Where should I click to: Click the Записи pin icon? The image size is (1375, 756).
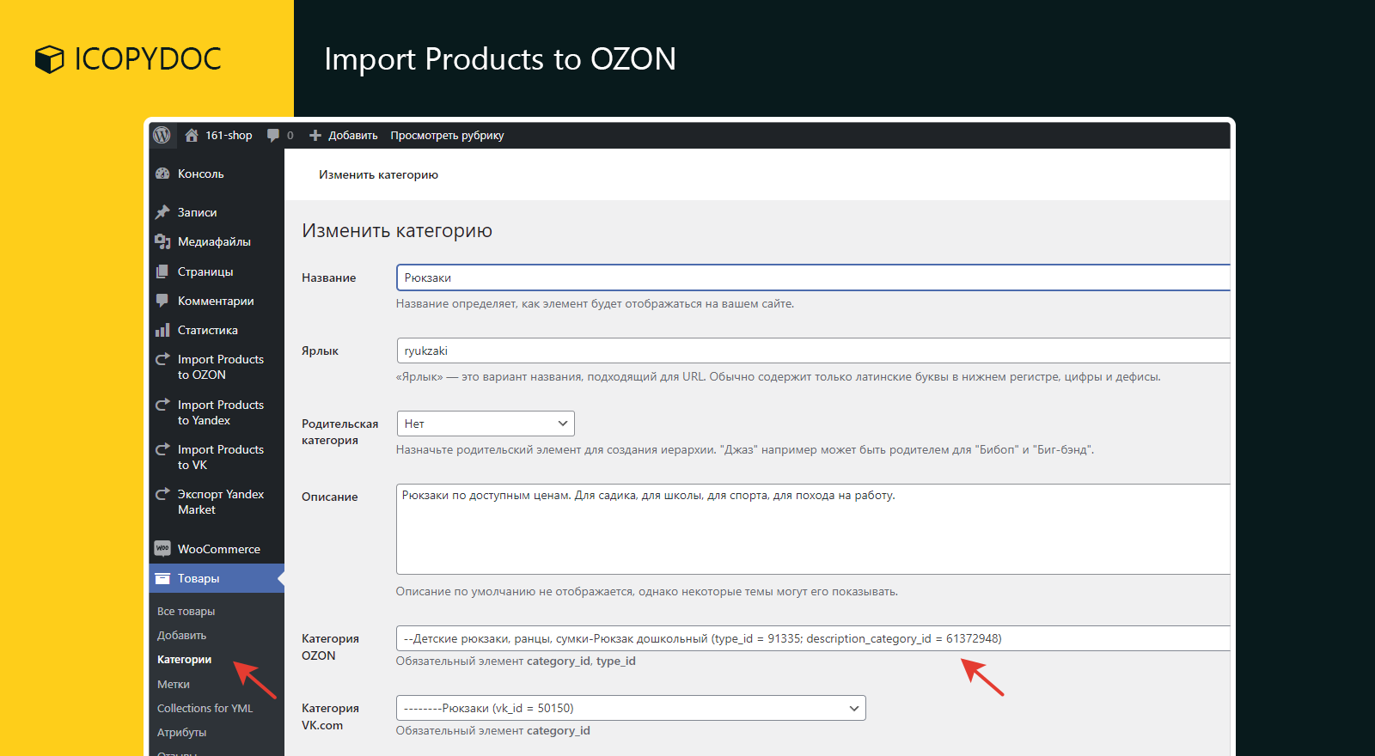[162, 212]
